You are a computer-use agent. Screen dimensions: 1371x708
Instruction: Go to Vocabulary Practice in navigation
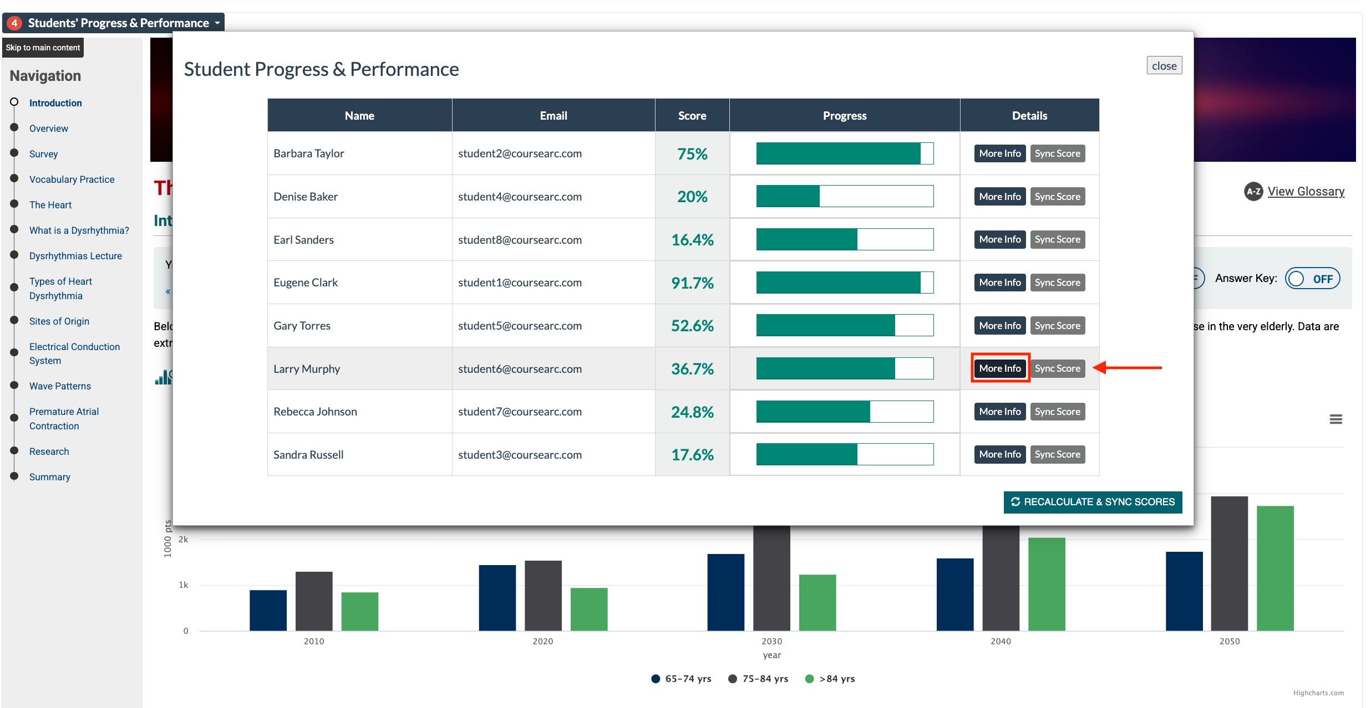(x=72, y=179)
